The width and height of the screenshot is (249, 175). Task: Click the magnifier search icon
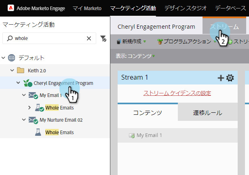click(10, 38)
